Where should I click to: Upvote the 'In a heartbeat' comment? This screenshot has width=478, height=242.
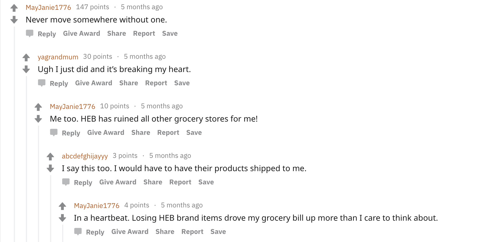pos(62,206)
